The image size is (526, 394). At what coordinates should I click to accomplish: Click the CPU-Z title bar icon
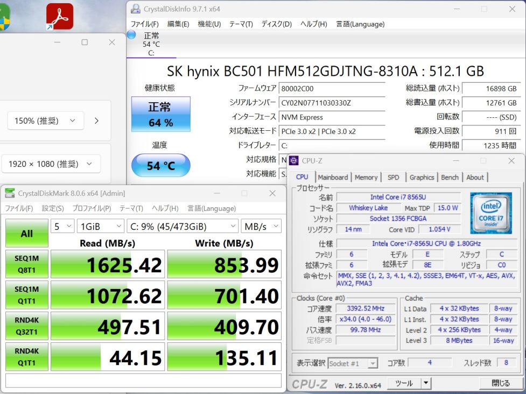pyautogui.click(x=294, y=160)
